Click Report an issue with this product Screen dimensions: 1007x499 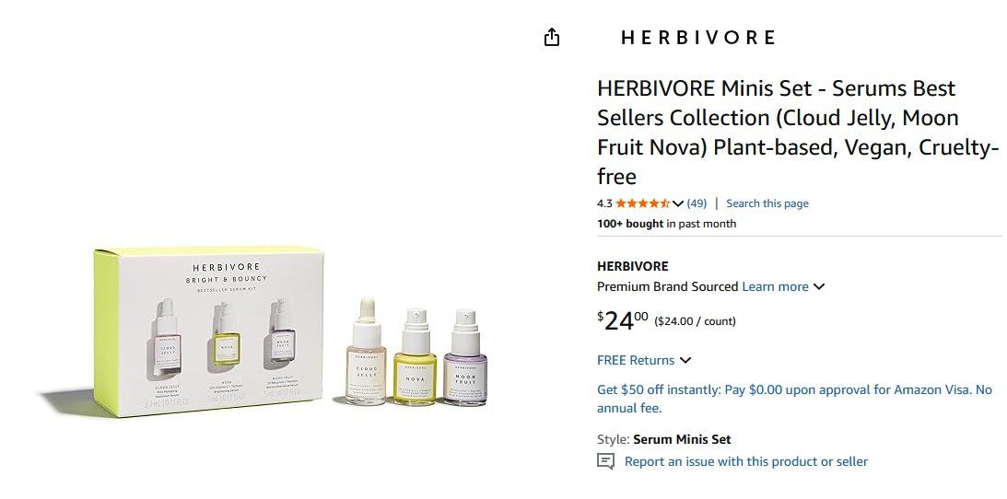pos(746,461)
